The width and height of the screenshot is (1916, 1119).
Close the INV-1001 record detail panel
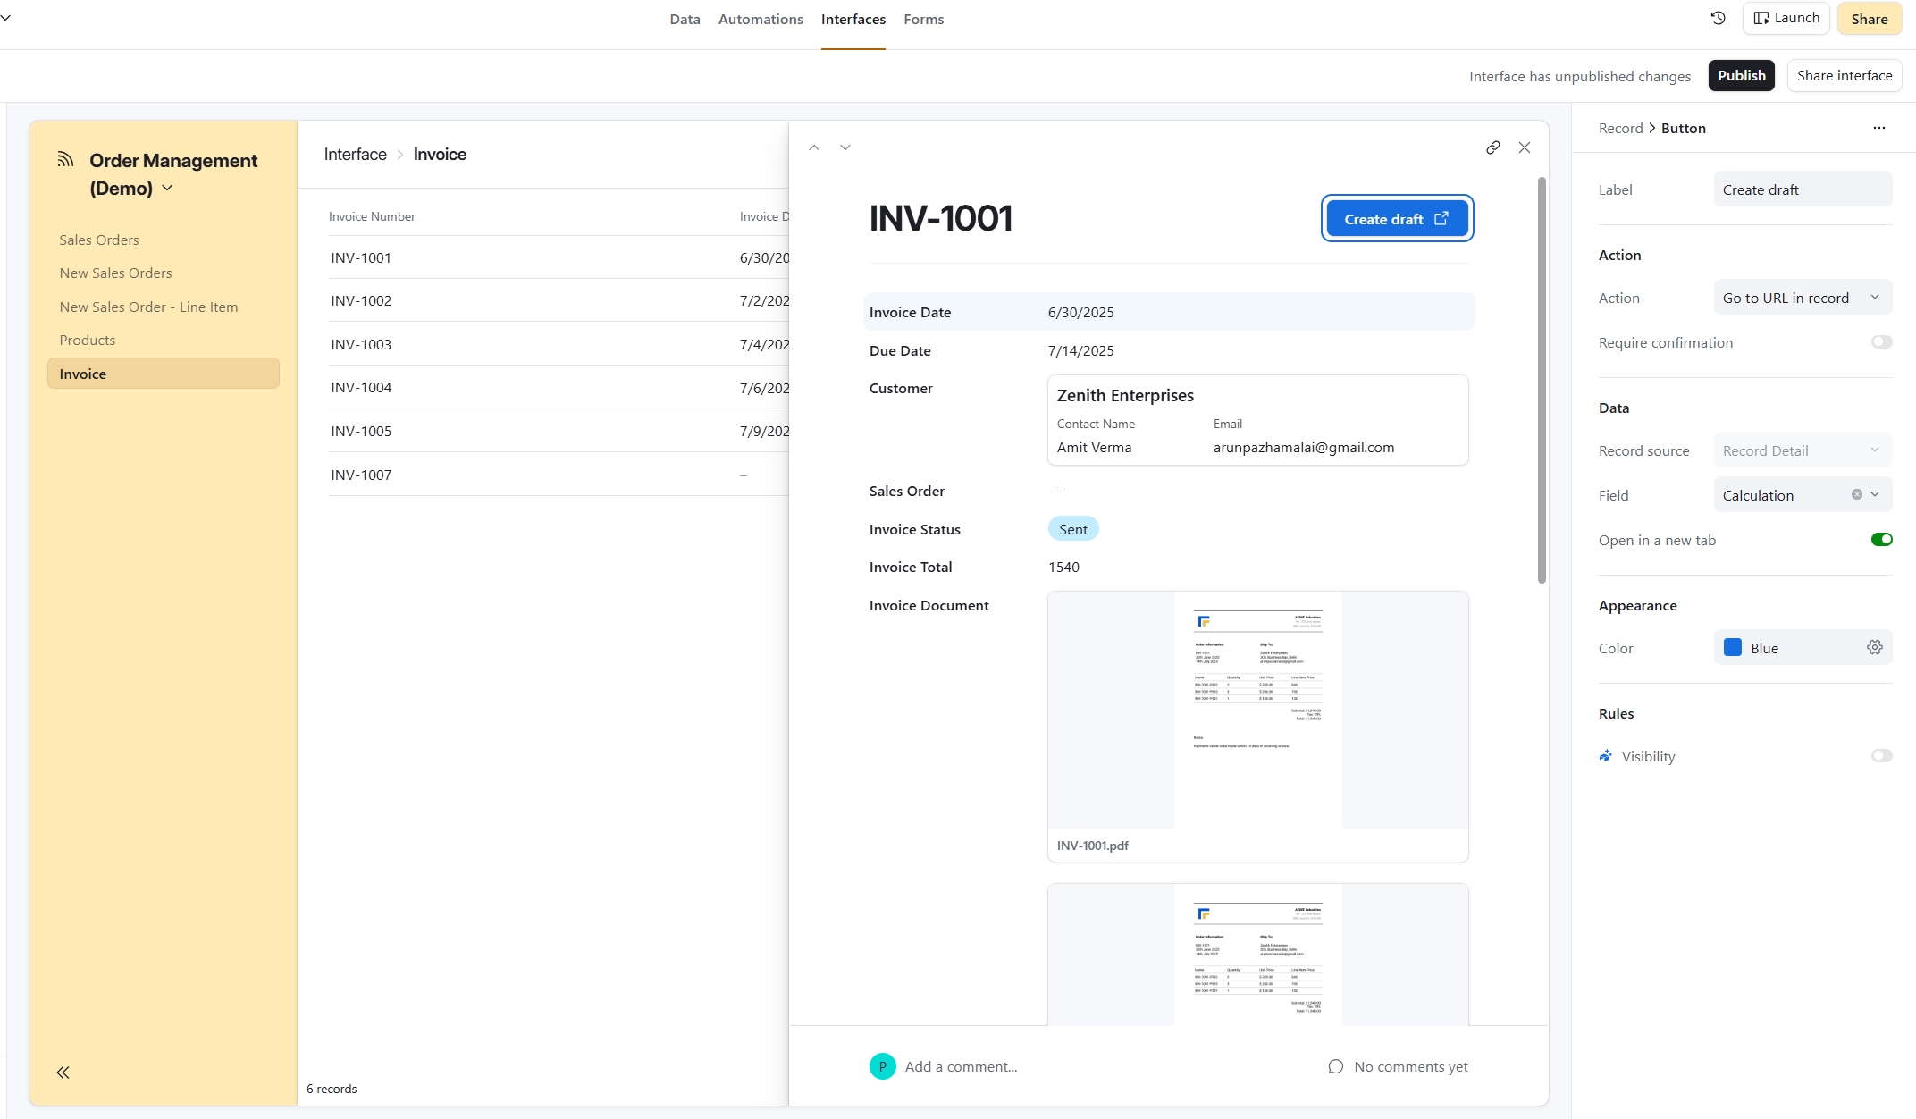[1524, 147]
